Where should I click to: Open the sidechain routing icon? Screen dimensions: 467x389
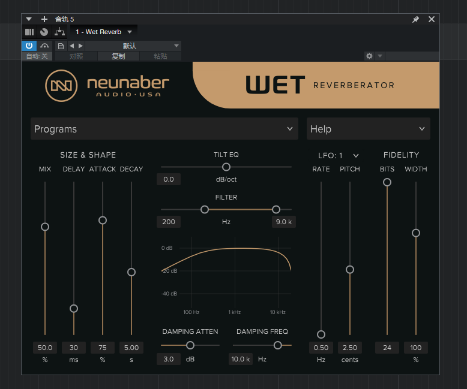tap(59, 32)
